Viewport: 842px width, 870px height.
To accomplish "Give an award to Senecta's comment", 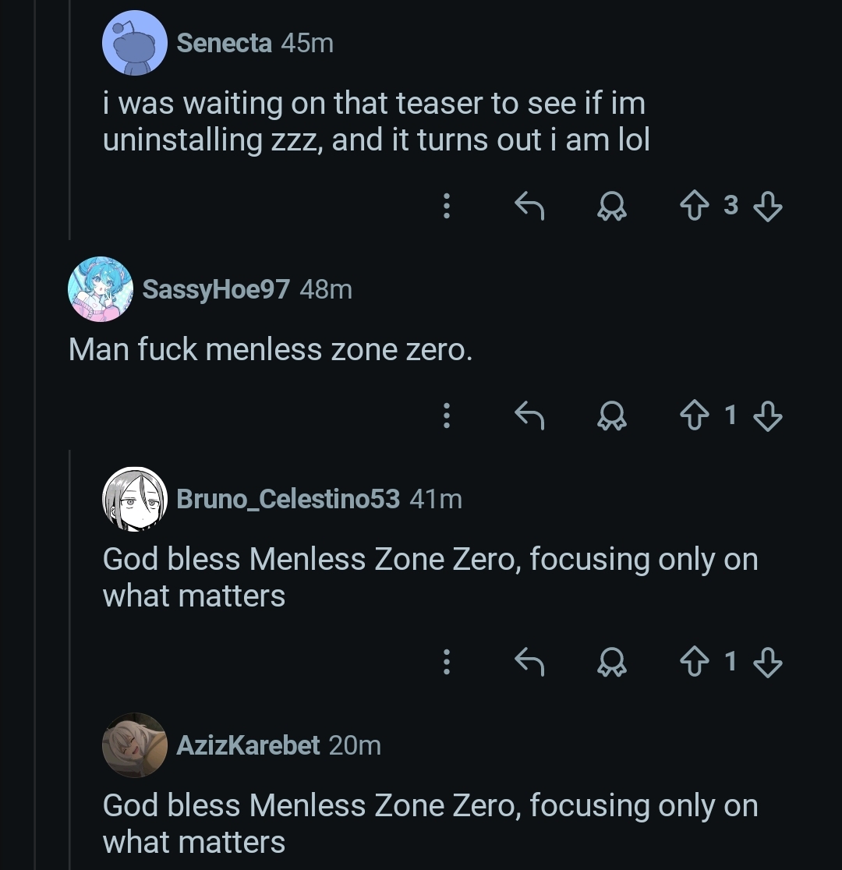I will 610,206.
